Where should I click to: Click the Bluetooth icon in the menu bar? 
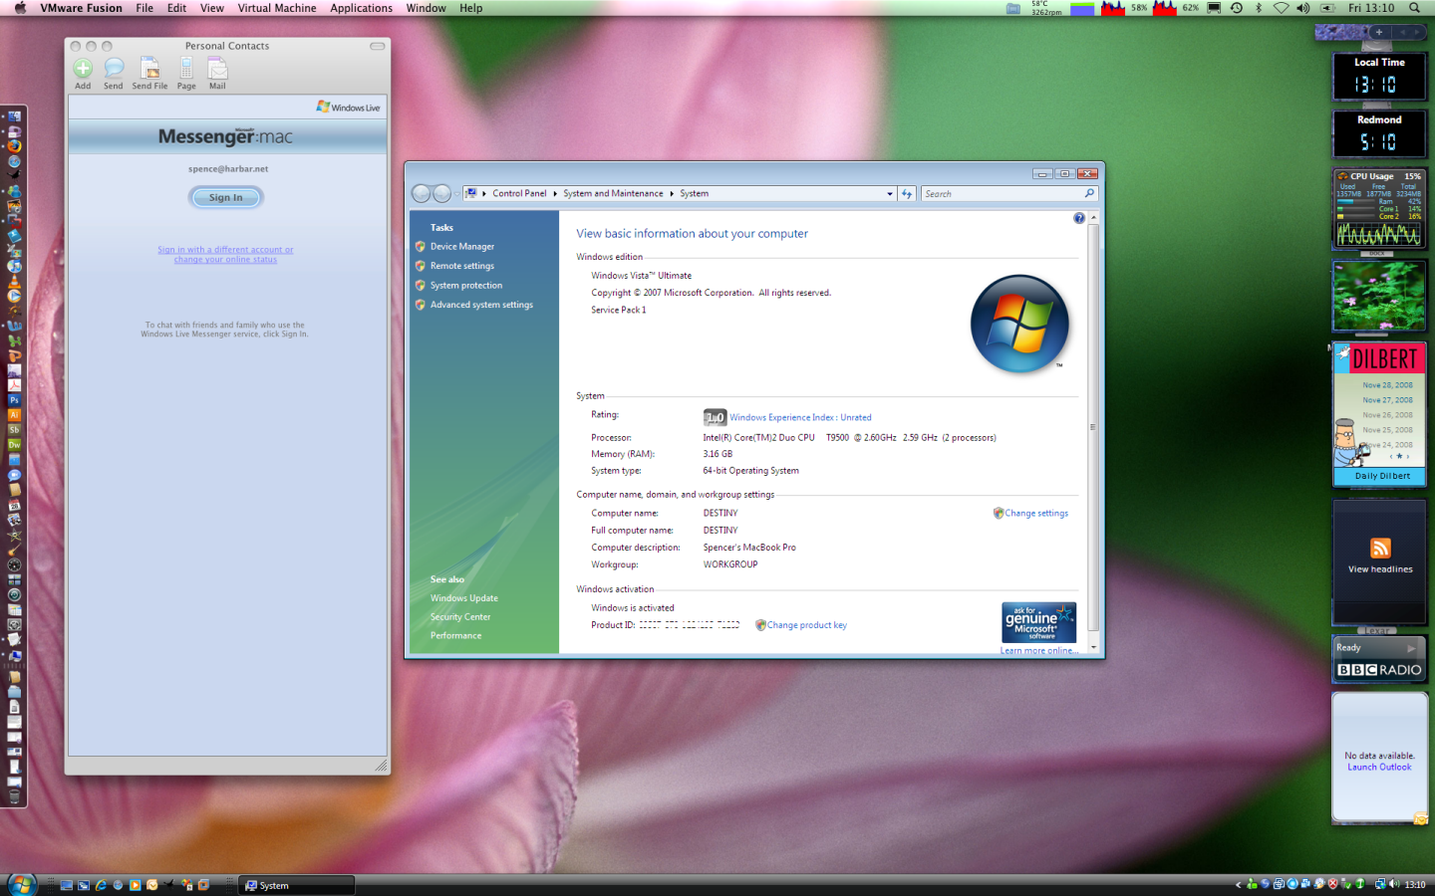pyautogui.click(x=1259, y=8)
